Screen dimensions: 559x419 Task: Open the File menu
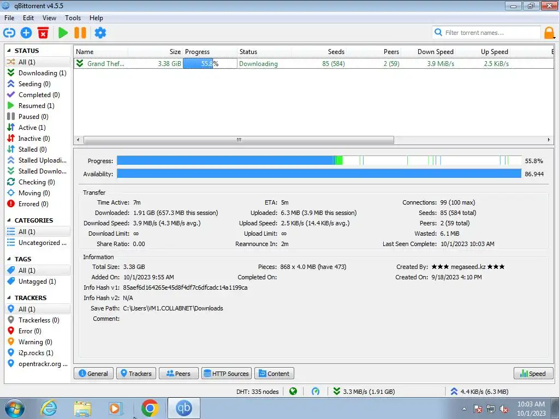coord(9,18)
